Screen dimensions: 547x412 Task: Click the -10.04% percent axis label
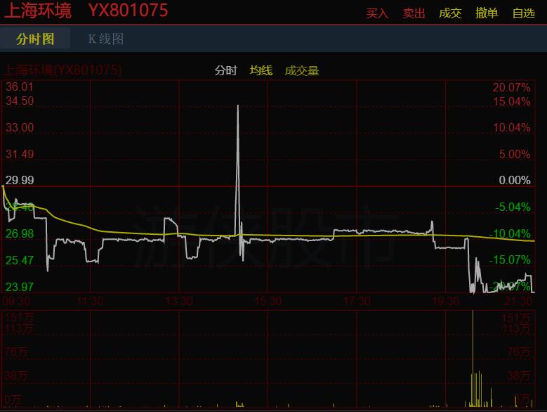tap(510, 233)
